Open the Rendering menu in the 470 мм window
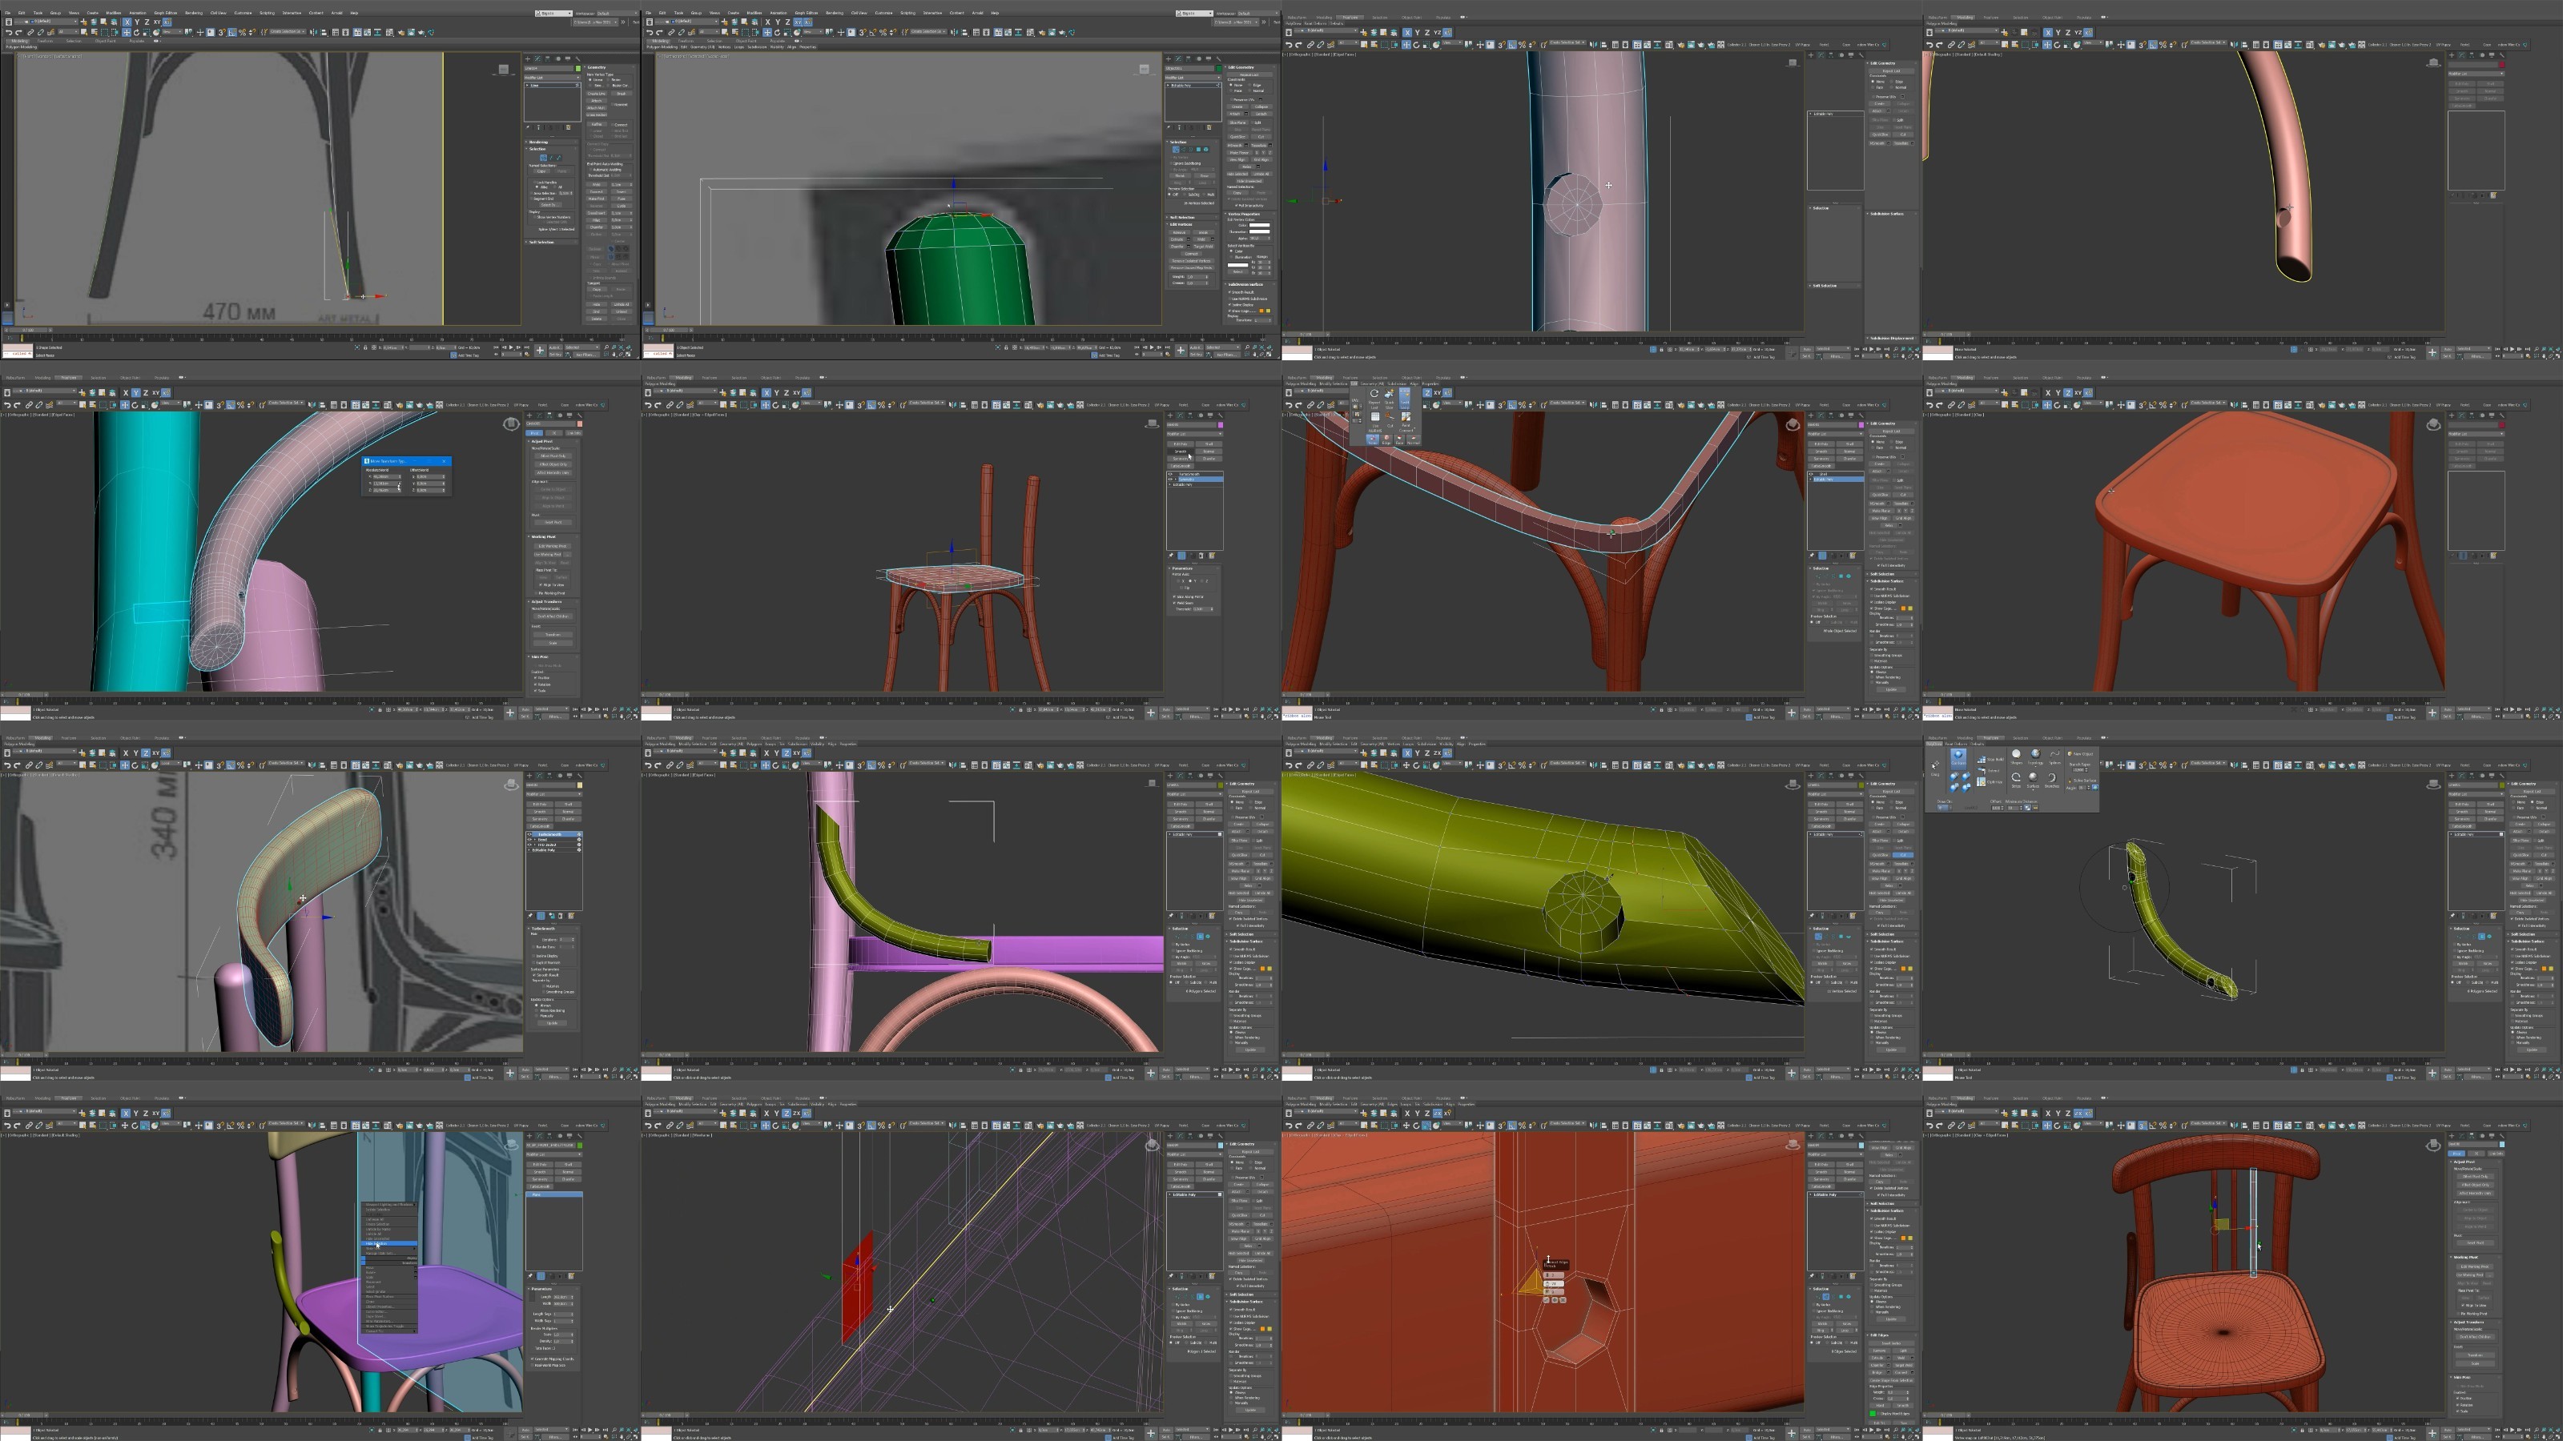The width and height of the screenshot is (2563, 1441). tap(194, 14)
